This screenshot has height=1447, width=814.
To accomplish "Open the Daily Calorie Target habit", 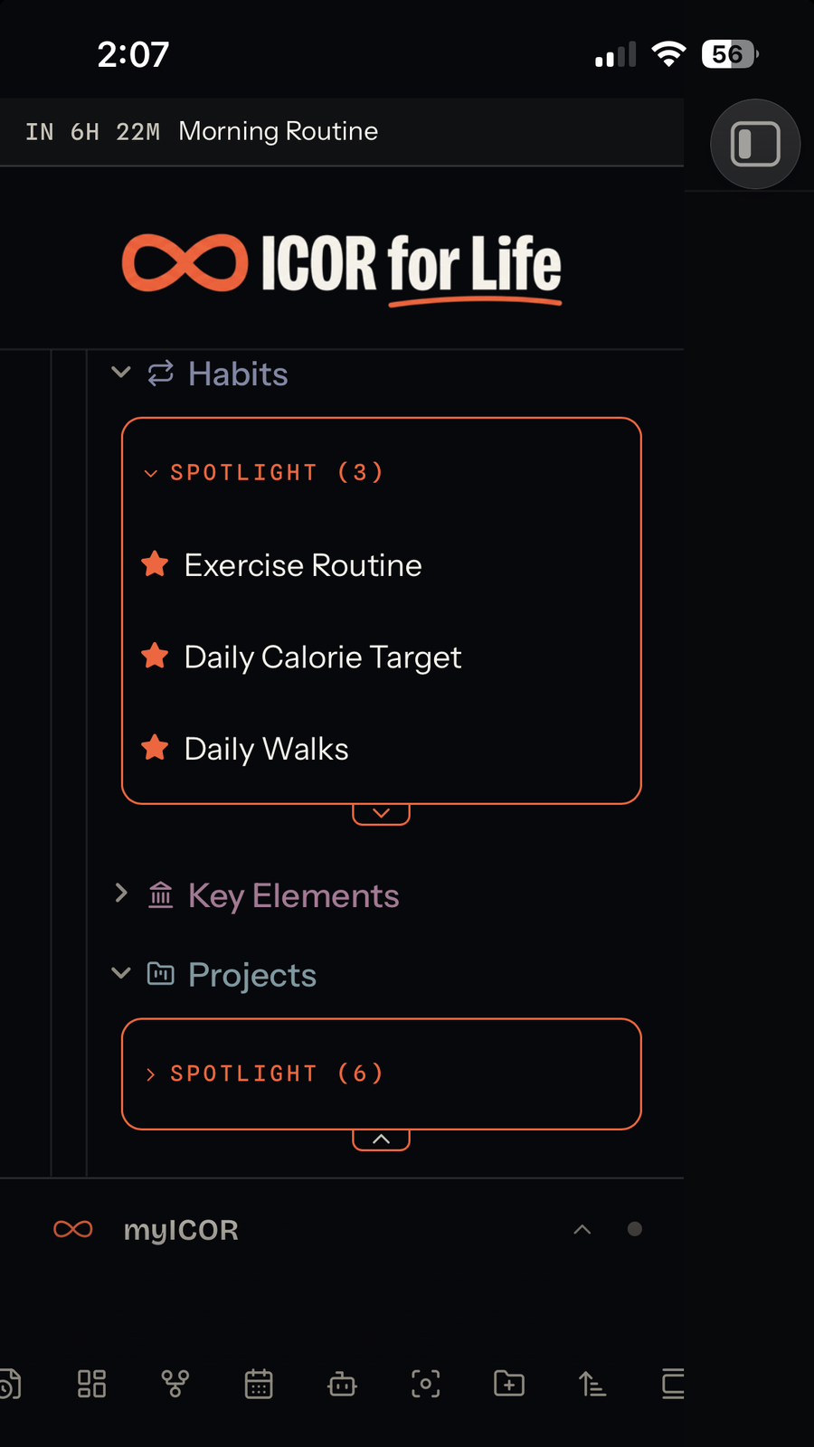I will coord(323,657).
